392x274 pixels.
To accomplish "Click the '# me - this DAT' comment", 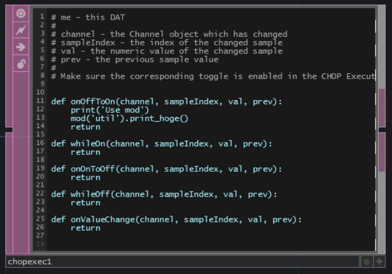I will tap(88, 17).
